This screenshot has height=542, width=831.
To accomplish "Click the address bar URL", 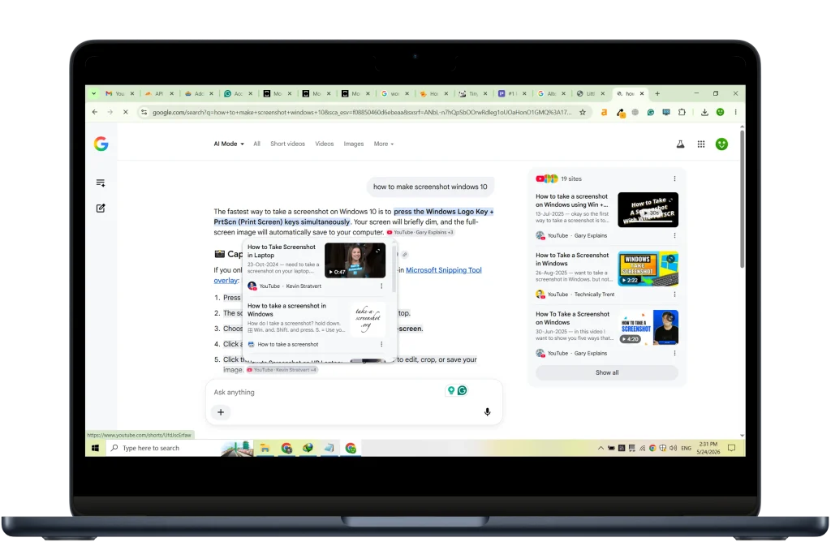I will (361, 112).
